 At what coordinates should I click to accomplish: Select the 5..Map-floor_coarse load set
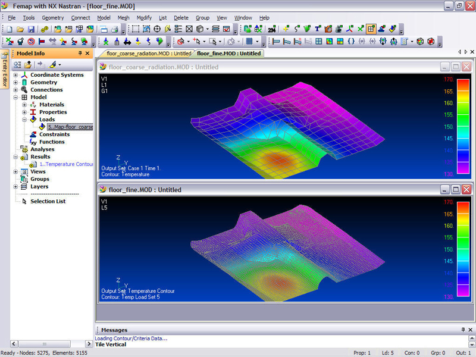70,127
